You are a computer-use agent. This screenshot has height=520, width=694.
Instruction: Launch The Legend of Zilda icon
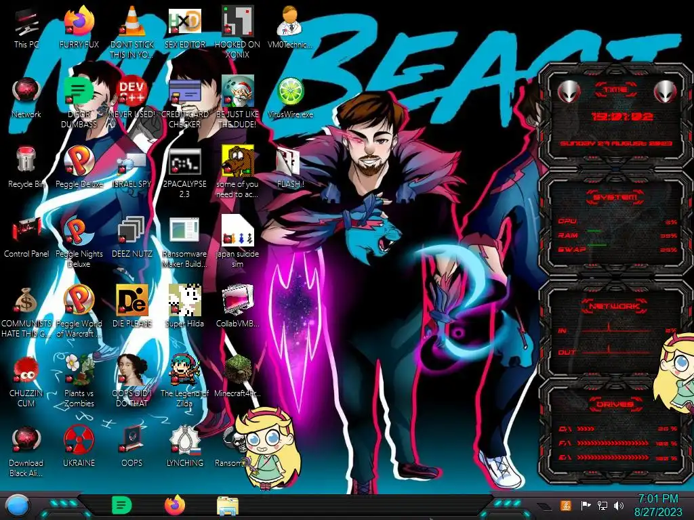184,382
